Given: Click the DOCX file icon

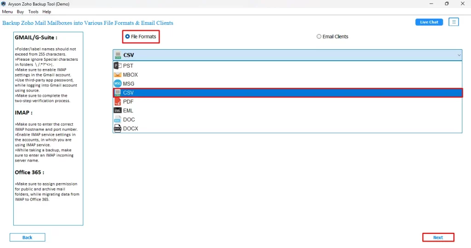Looking at the screenshot, I should coord(118,128).
